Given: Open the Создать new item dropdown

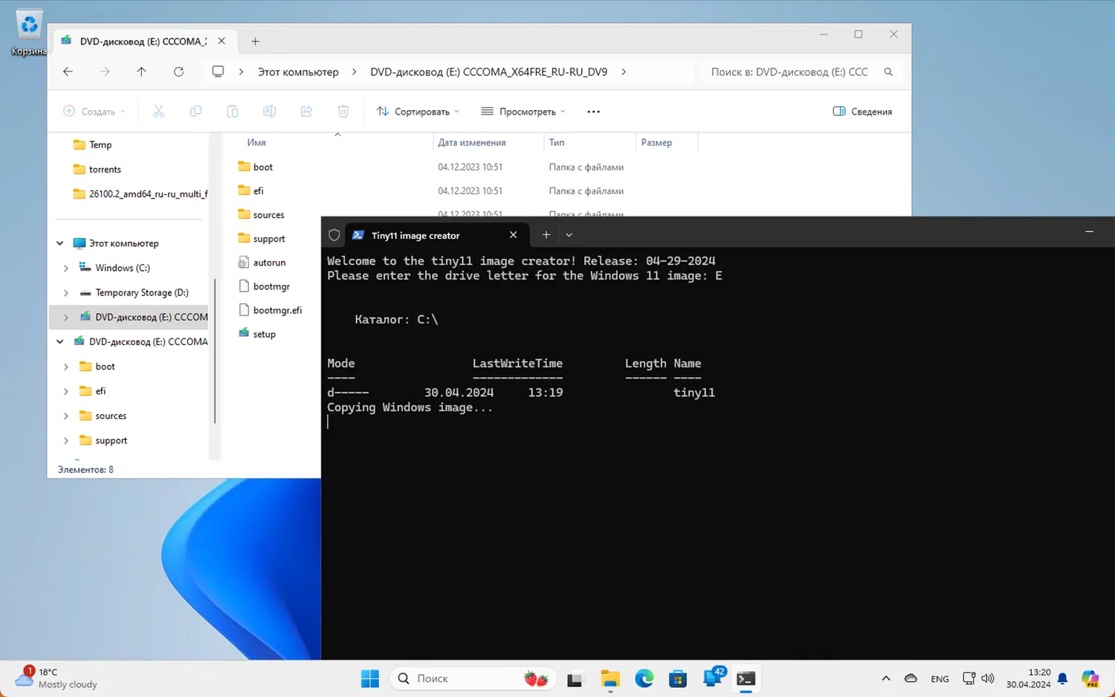Looking at the screenshot, I should 94,112.
